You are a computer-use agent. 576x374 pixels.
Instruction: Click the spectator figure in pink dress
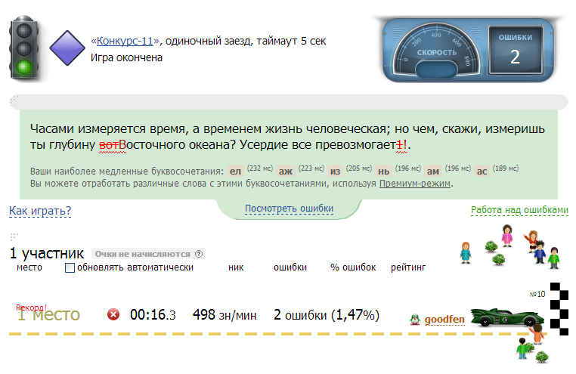(x=507, y=236)
